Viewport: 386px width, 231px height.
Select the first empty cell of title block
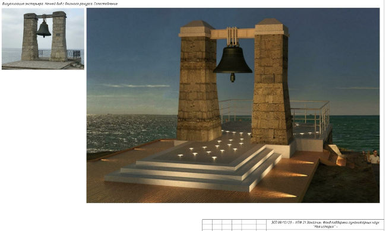click(207, 221)
